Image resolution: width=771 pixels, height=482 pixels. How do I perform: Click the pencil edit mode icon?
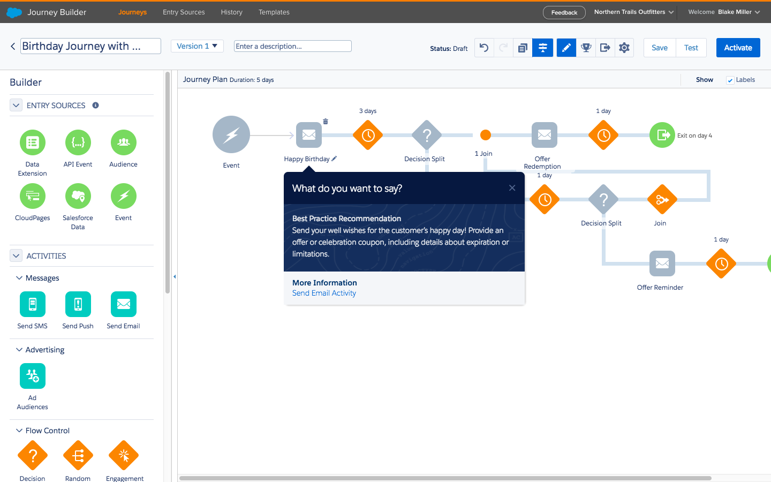point(566,48)
